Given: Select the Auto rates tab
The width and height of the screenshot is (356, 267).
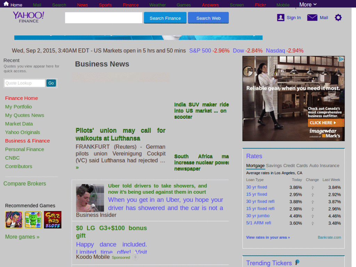Looking at the screenshot, I should coord(314,165).
